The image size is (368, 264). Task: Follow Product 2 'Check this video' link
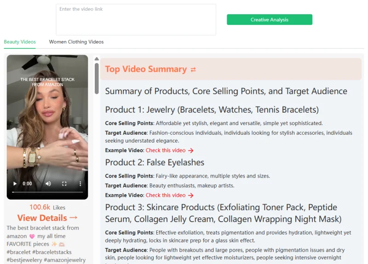166,195
